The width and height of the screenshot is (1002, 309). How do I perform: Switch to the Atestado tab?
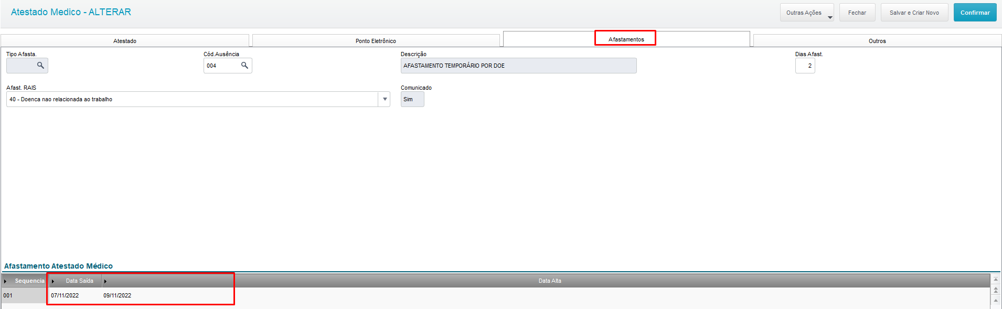pos(125,41)
